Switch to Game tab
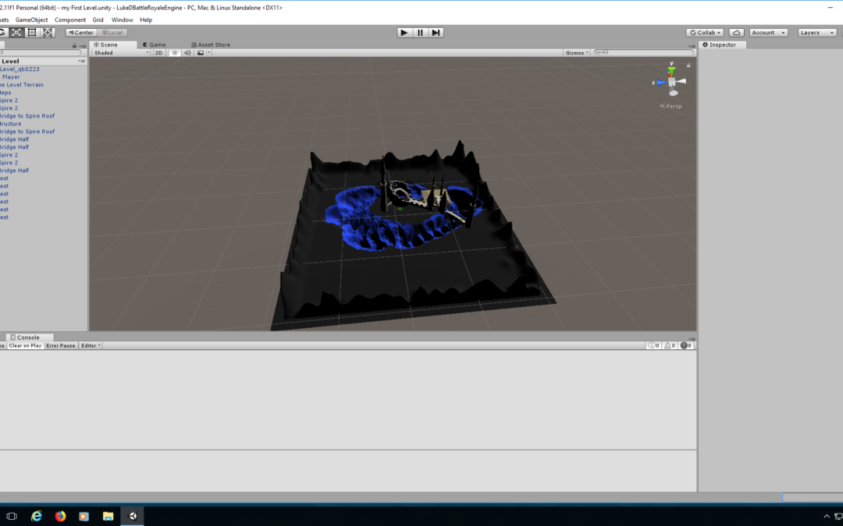Image resolution: width=843 pixels, height=526 pixels. coord(155,45)
